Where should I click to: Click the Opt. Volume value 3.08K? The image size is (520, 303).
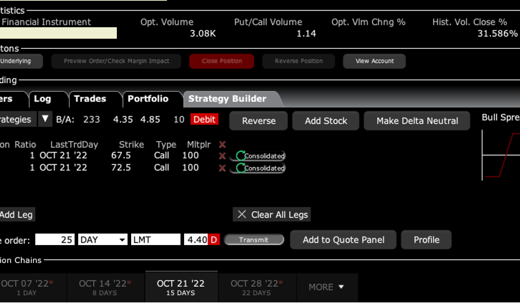pos(202,33)
